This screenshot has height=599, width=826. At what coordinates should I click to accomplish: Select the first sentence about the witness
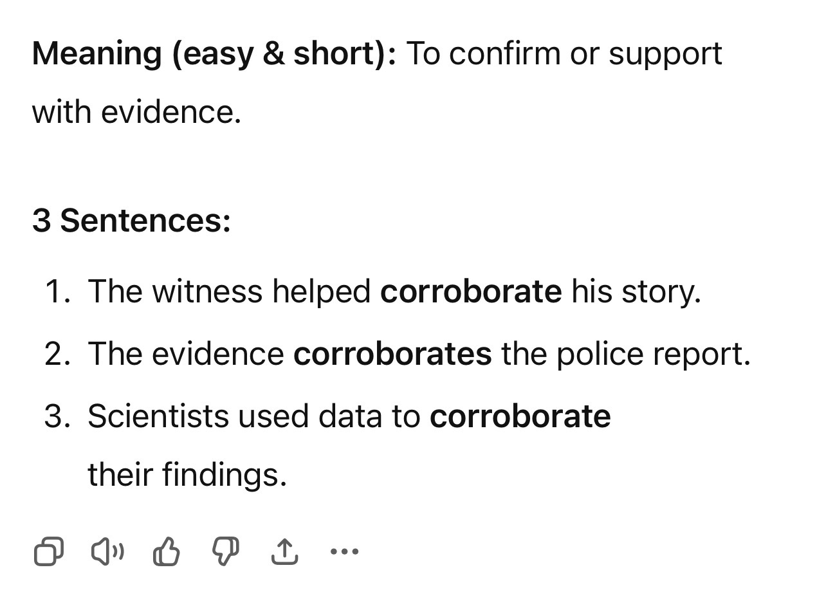(394, 291)
